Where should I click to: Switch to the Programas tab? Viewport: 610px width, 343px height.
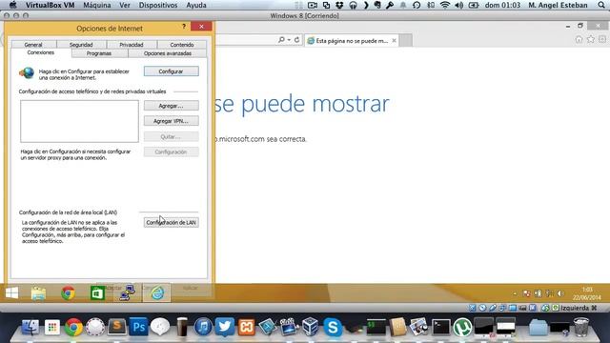pos(99,53)
